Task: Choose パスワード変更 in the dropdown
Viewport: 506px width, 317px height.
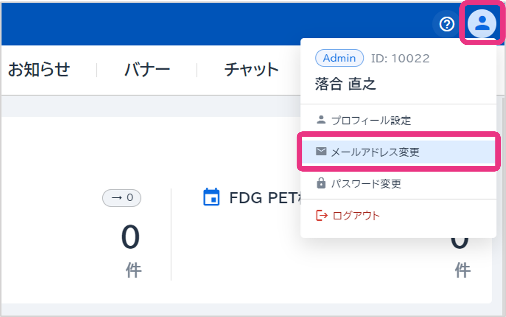Action: [x=366, y=184]
